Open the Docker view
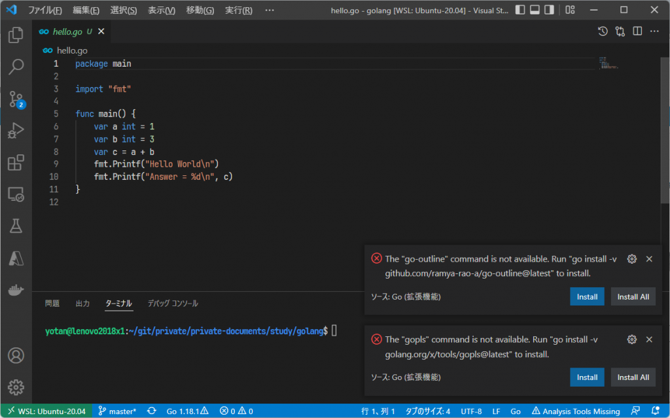This screenshot has height=418, width=670. tap(16, 290)
